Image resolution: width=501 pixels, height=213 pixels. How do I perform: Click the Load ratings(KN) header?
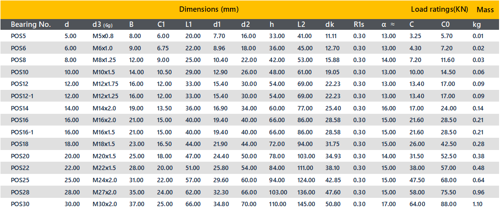[x=440, y=10]
